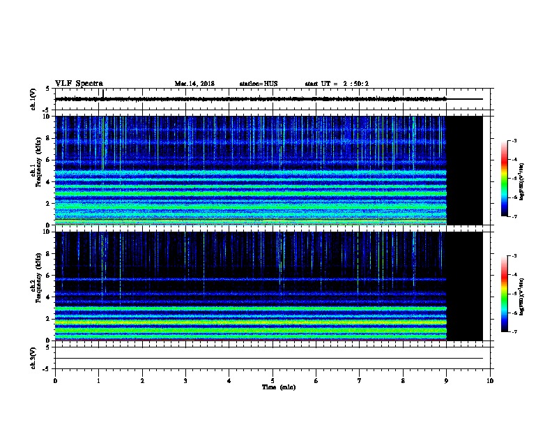552x427 pixels.
Task: Click the log(PSD) label beside ch.1 color bar
Action: point(521,181)
